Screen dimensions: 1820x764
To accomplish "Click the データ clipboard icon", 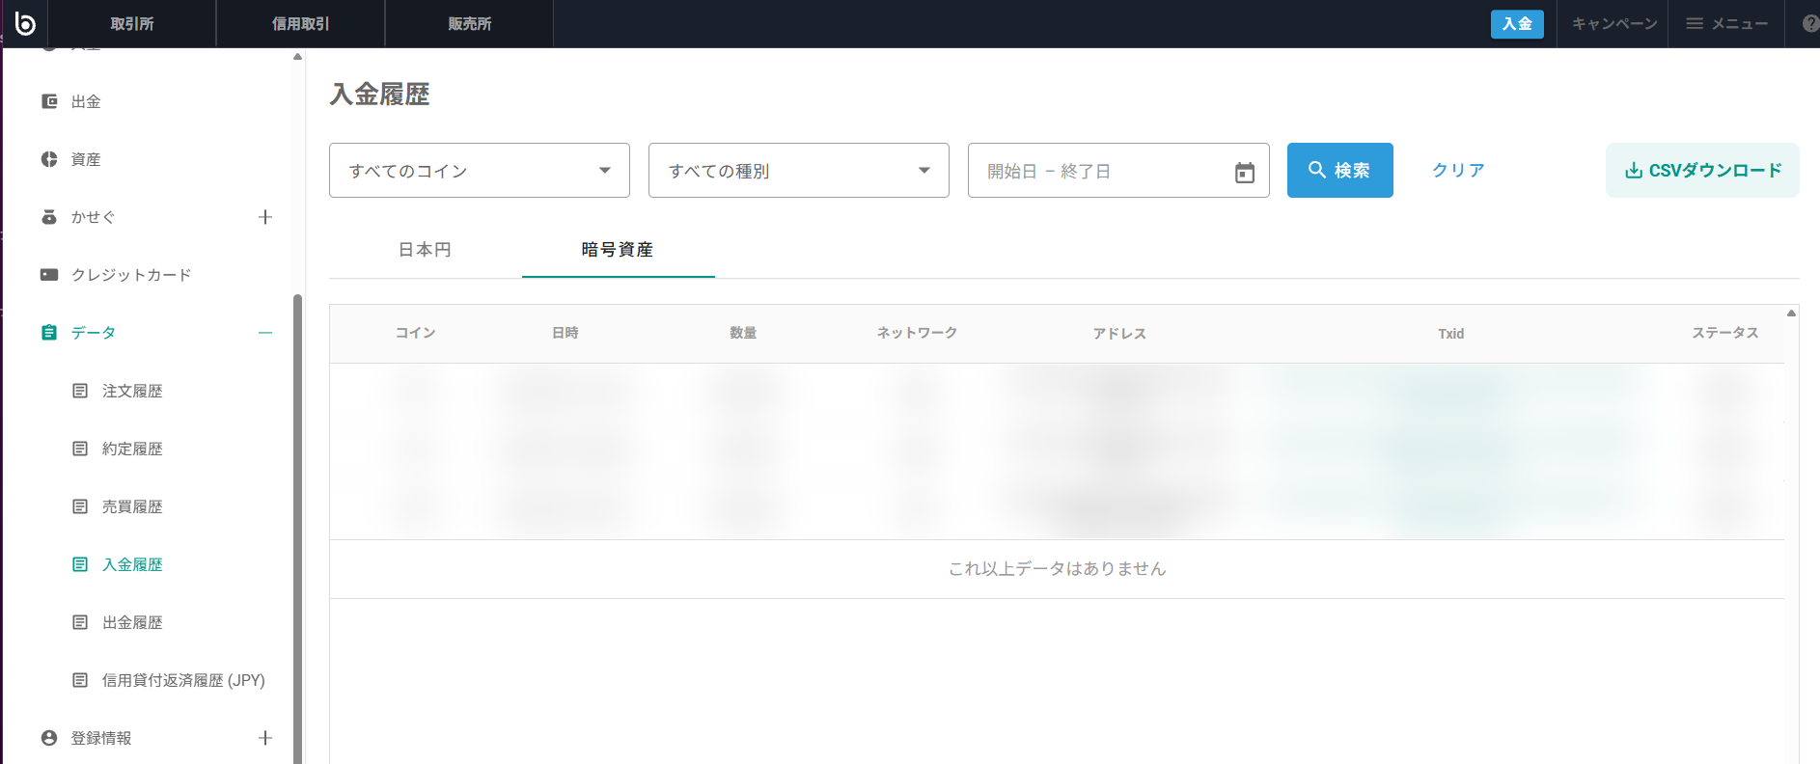I will [49, 333].
